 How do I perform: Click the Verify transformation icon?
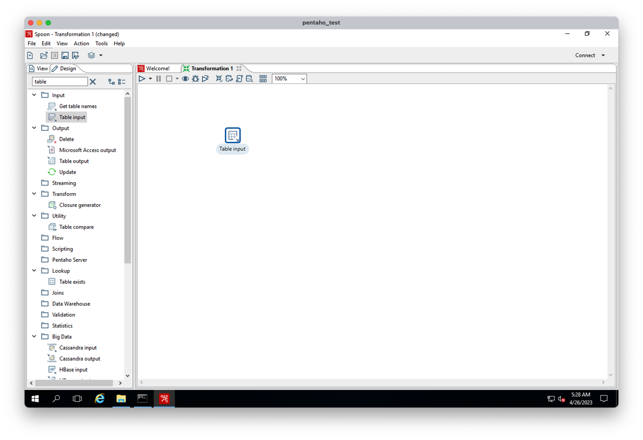(x=219, y=79)
